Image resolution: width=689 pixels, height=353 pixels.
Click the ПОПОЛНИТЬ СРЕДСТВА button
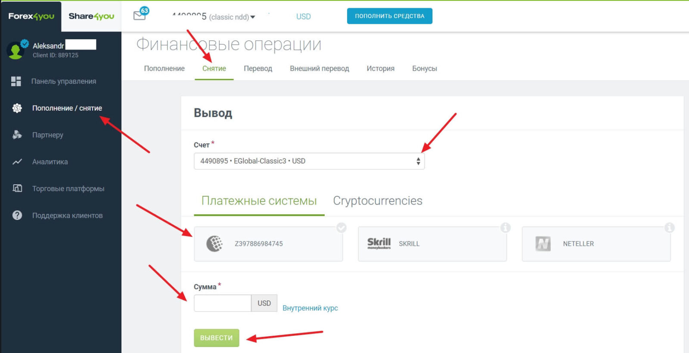click(390, 16)
